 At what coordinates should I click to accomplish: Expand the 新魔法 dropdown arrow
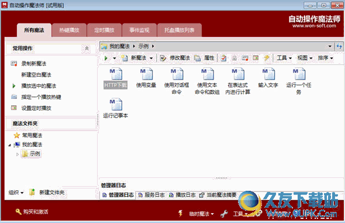pos(151,59)
